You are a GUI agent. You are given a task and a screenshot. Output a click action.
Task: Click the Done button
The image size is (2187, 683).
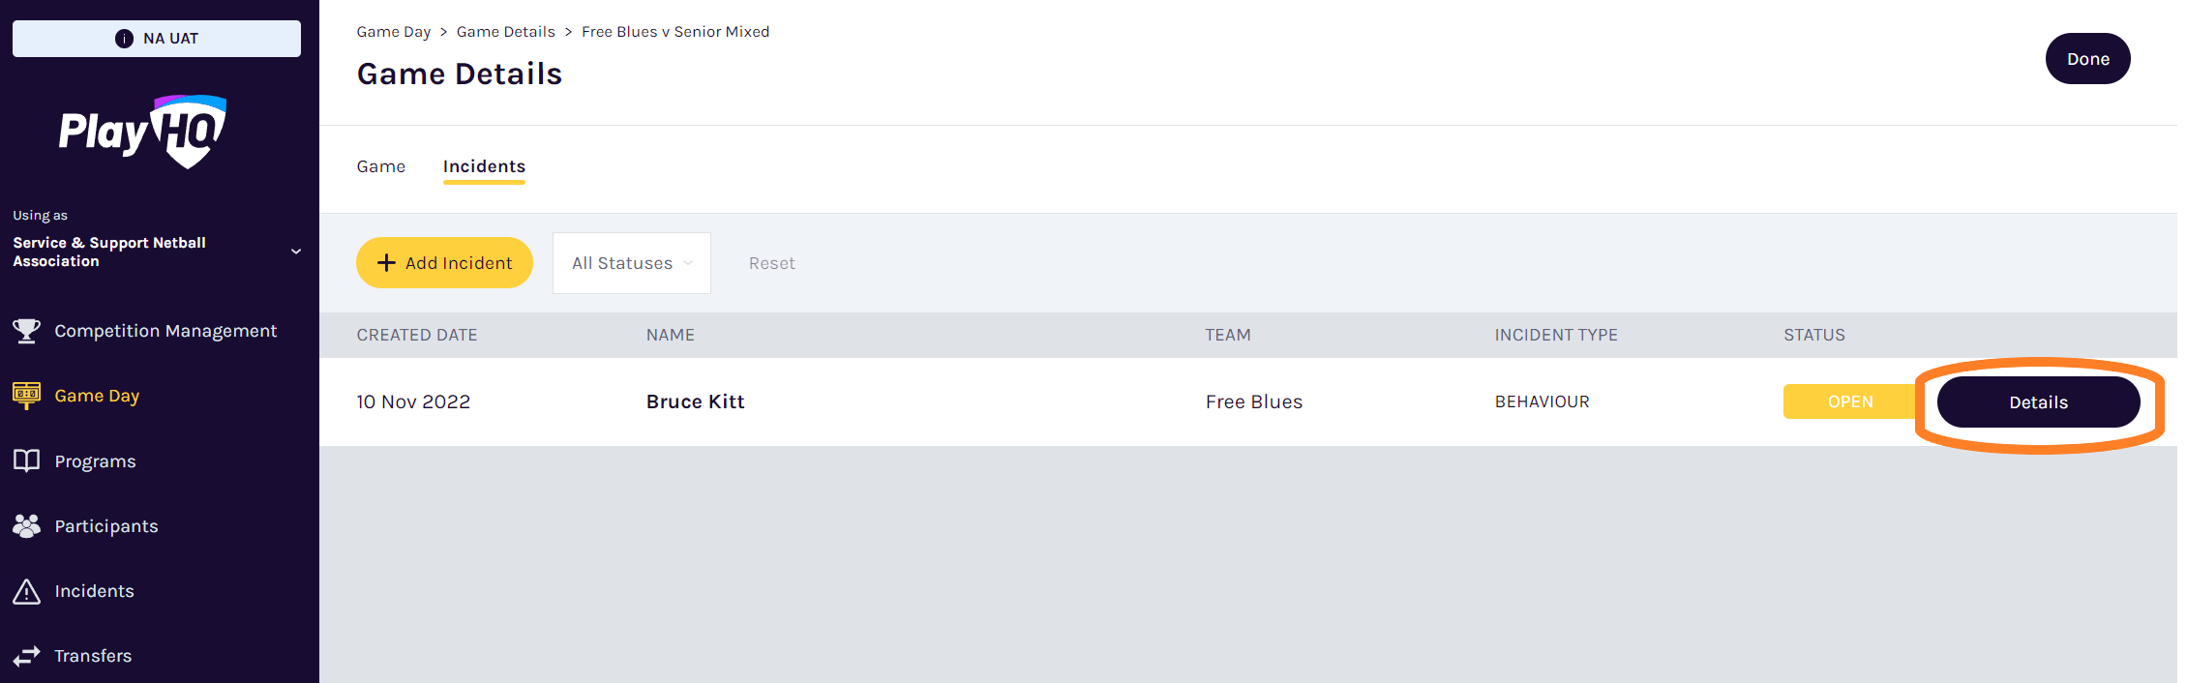click(2087, 59)
